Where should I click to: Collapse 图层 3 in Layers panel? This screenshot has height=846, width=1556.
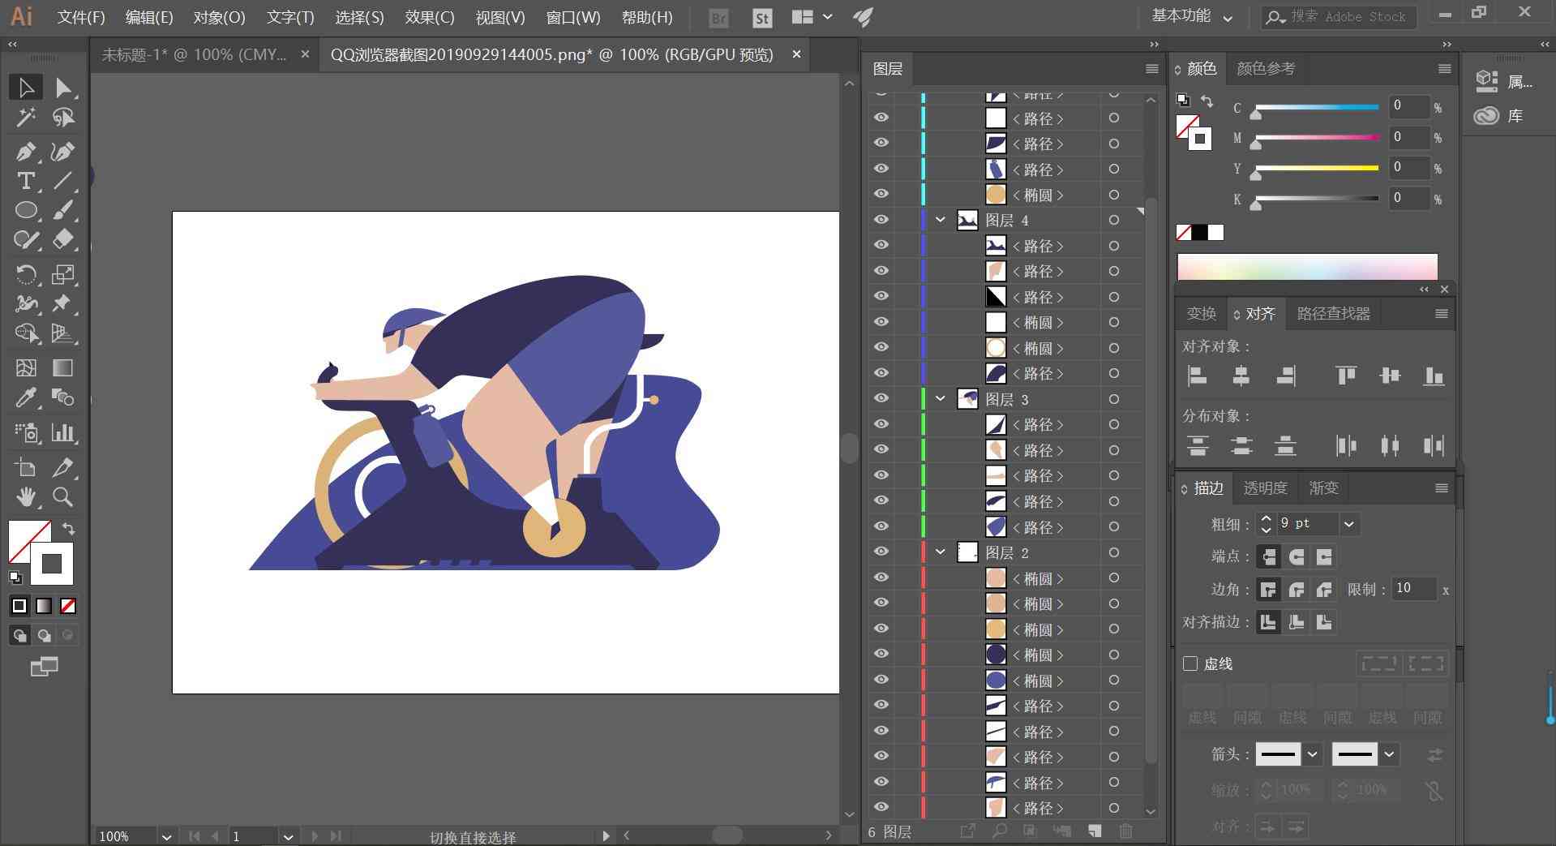941,399
